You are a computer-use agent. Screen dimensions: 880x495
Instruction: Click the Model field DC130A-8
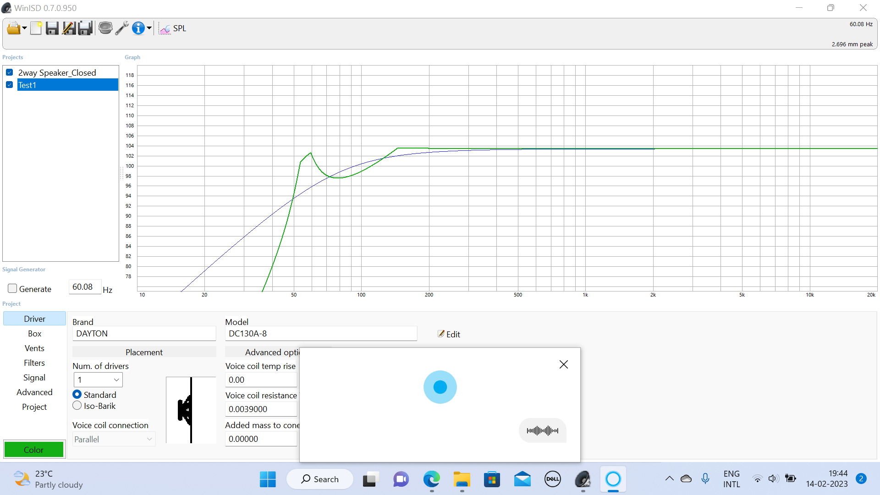pos(321,334)
